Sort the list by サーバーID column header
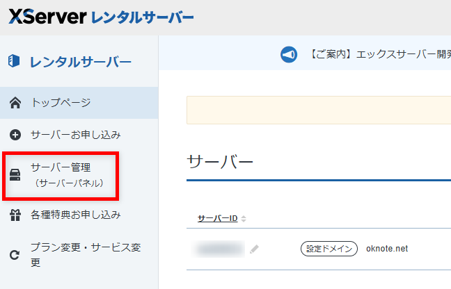This screenshot has height=289, width=451. pos(217,219)
